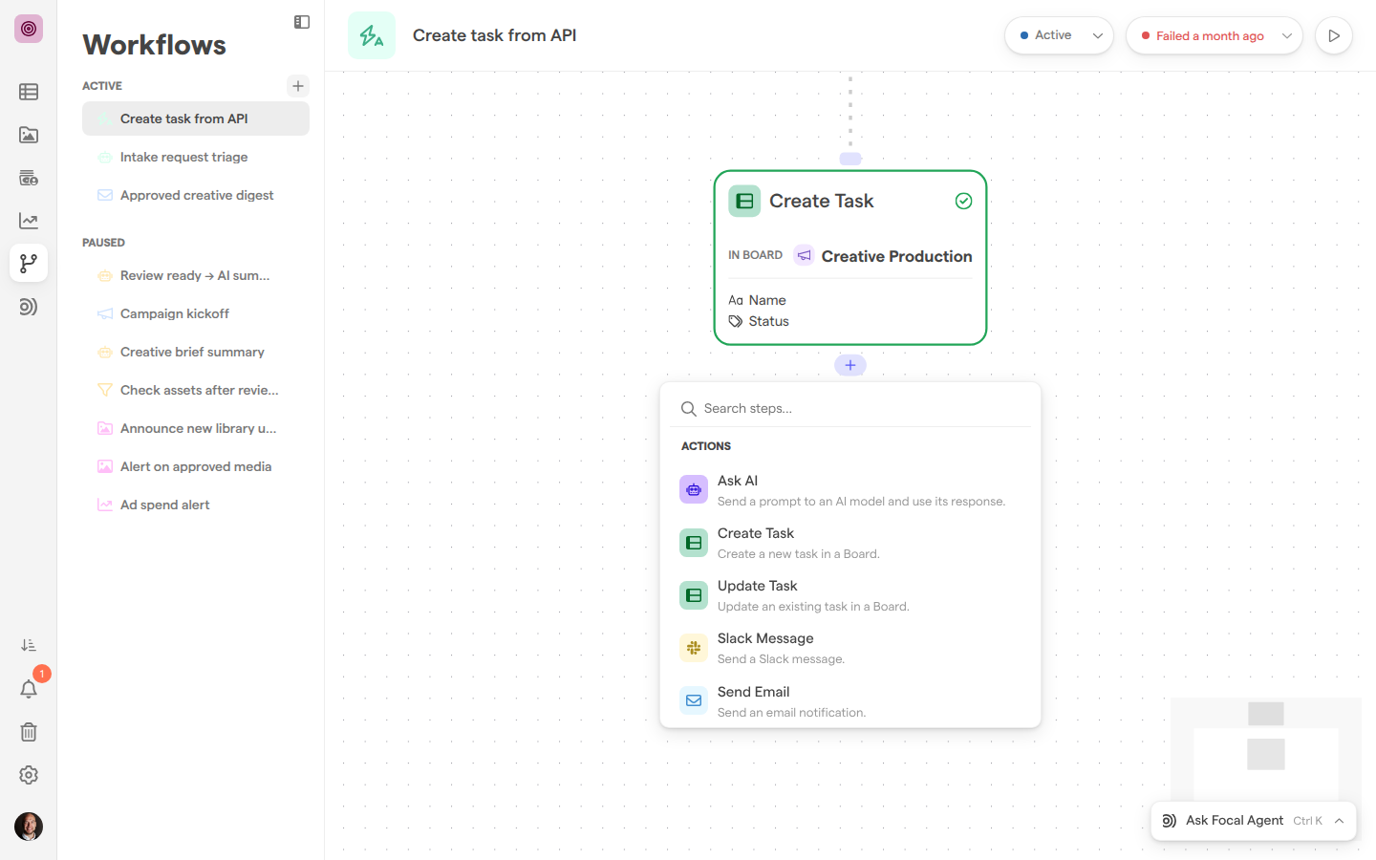Click the megaphone icon beside Creative Production
The width and height of the screenshot is (1376, 860).
805,255
